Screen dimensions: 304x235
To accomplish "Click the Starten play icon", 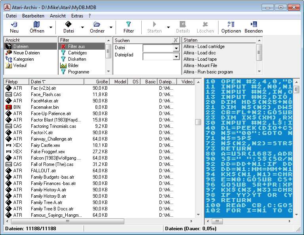I will [x=154, y=24].
